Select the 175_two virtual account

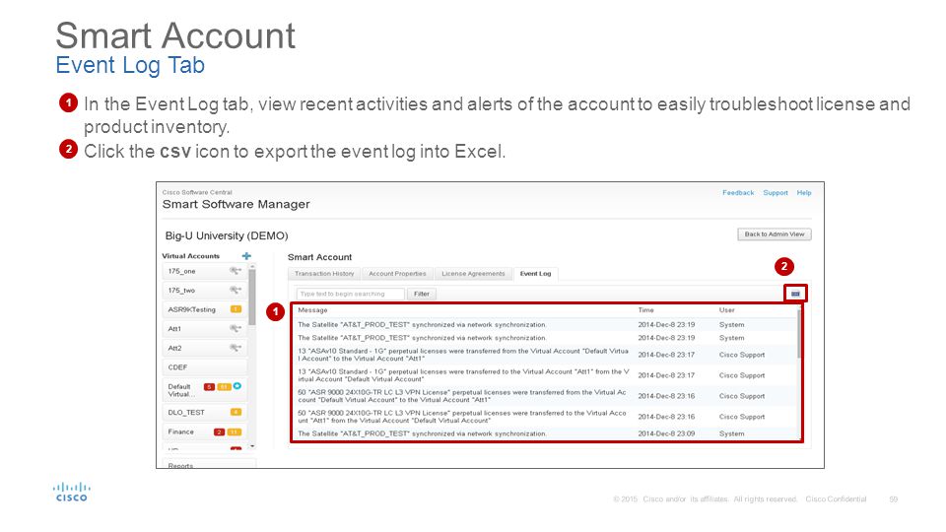point(205,290)
